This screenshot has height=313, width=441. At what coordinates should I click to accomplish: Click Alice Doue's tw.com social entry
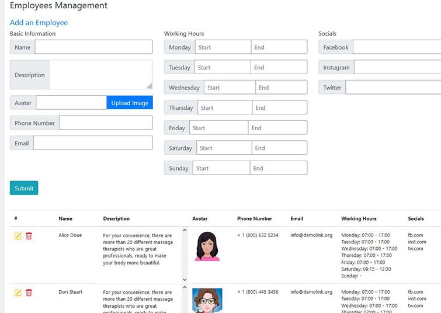click(x=415, y=249)
